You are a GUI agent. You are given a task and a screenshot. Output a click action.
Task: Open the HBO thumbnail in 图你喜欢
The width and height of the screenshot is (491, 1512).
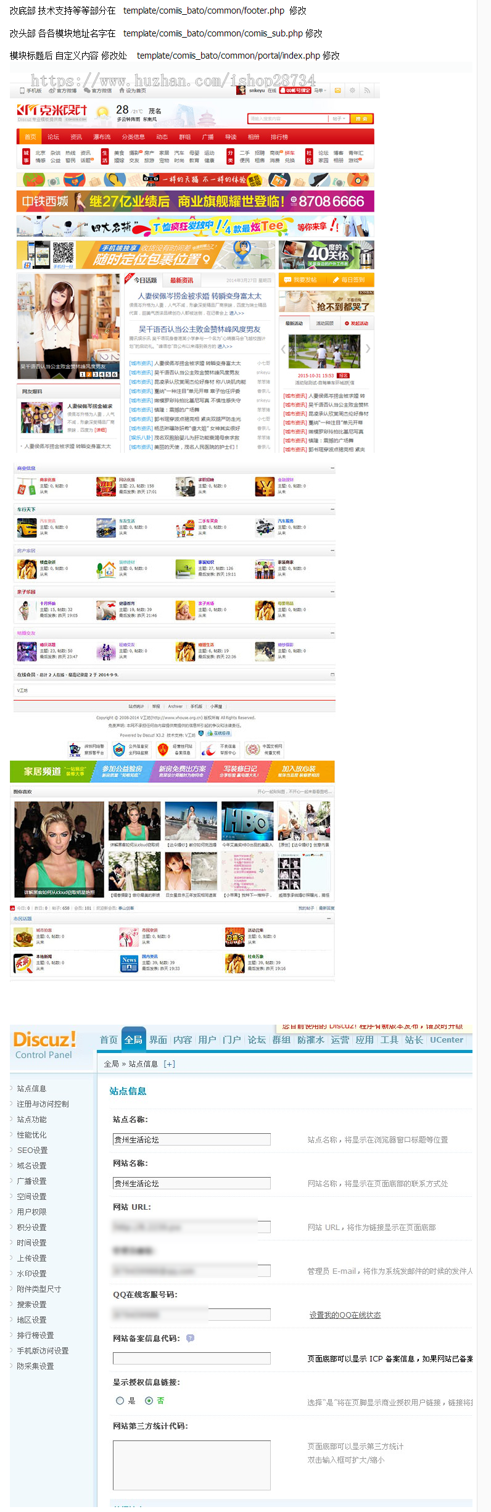[x=247, y=820]
